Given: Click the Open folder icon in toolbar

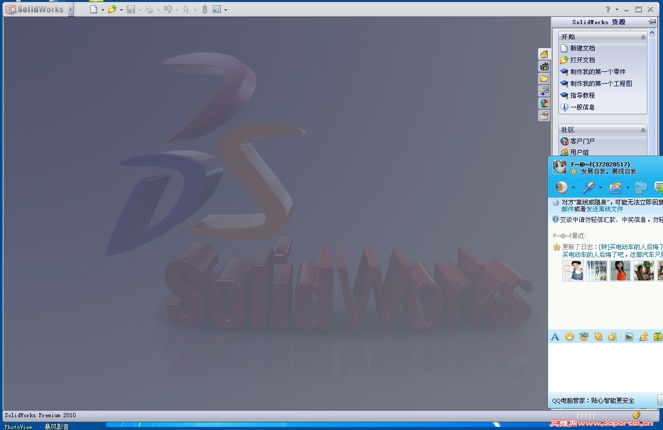Looking at the screenshot, I should click(112, 9).
